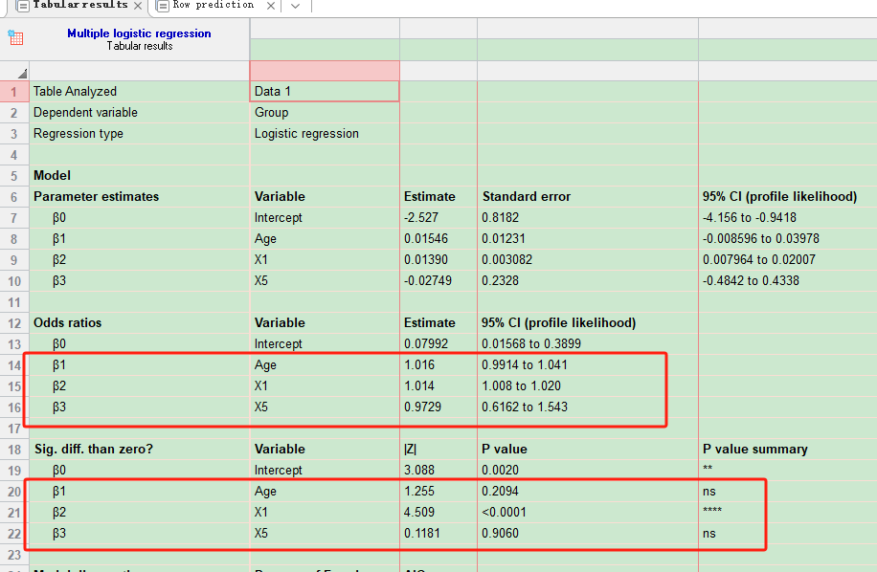Click the Odds ratios heading
The image size is (877, 572).
68,323
